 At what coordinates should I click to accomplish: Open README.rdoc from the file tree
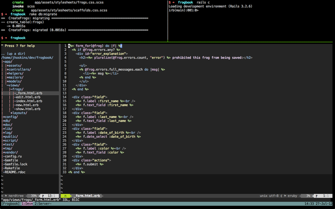pyautogui.click(x=15, y=172)
